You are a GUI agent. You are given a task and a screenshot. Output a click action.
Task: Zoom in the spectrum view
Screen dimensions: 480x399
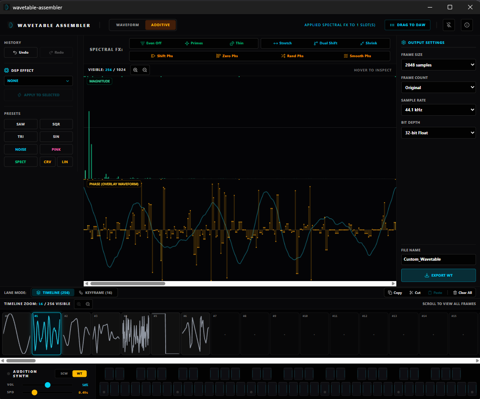pyautogui.click(x=135, y=70)
